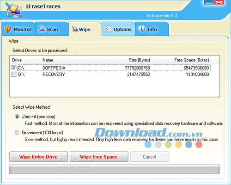Select the SOFTPEDIA drive name
The width and height of the screenshot is (231, 185).
pos(54,68)
